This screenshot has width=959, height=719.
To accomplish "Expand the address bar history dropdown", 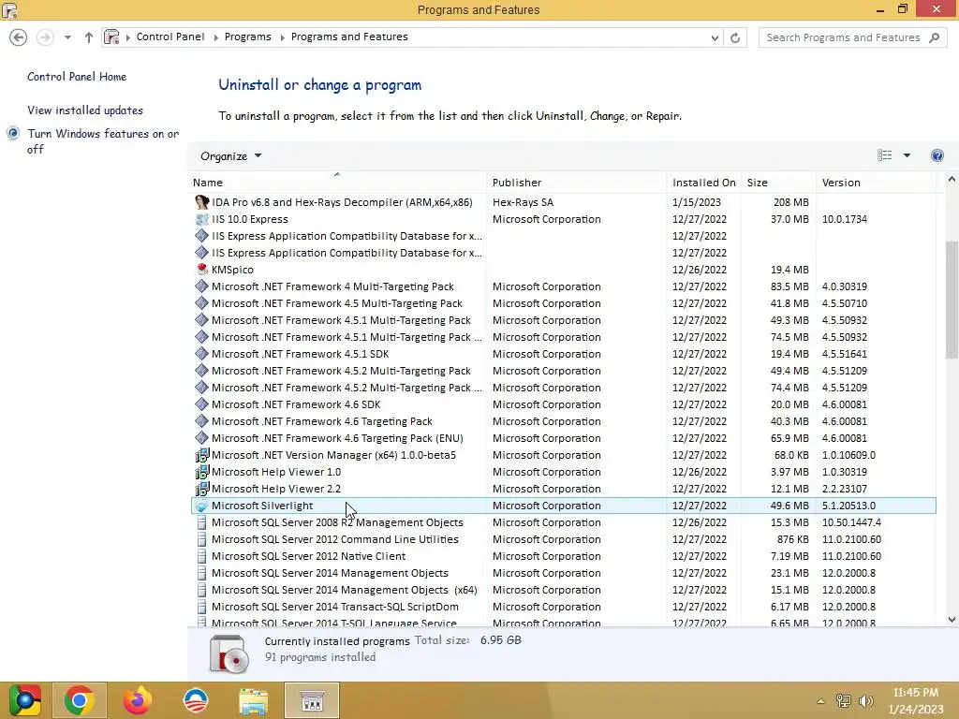I will [715, 37].
